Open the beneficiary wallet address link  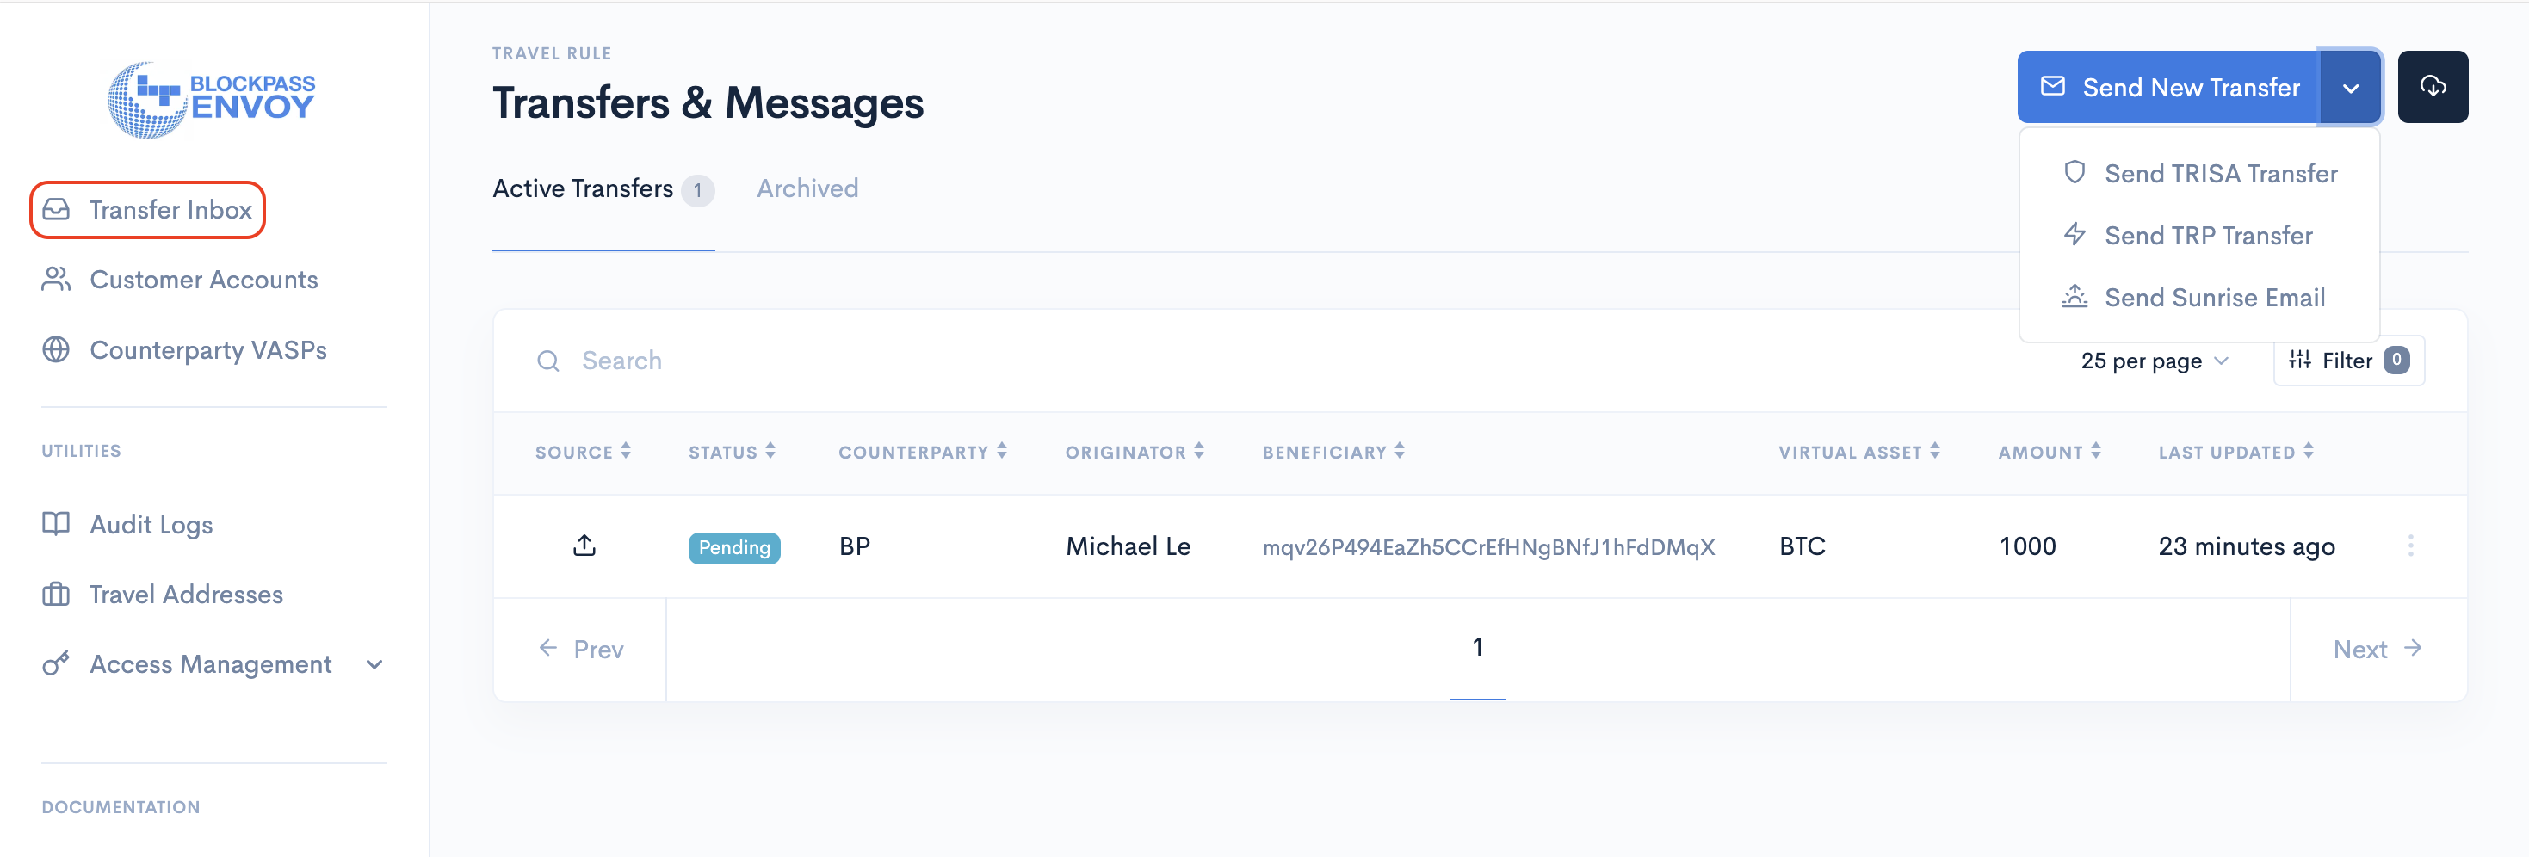pyautogui.click(x=1488, y=546)
